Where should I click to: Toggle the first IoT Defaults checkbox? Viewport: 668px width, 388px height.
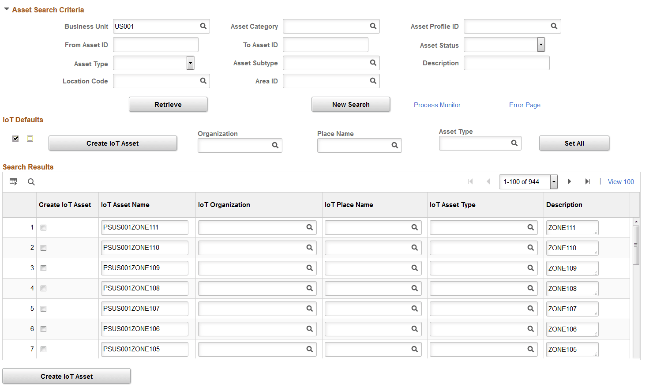[x=15, y=138]
